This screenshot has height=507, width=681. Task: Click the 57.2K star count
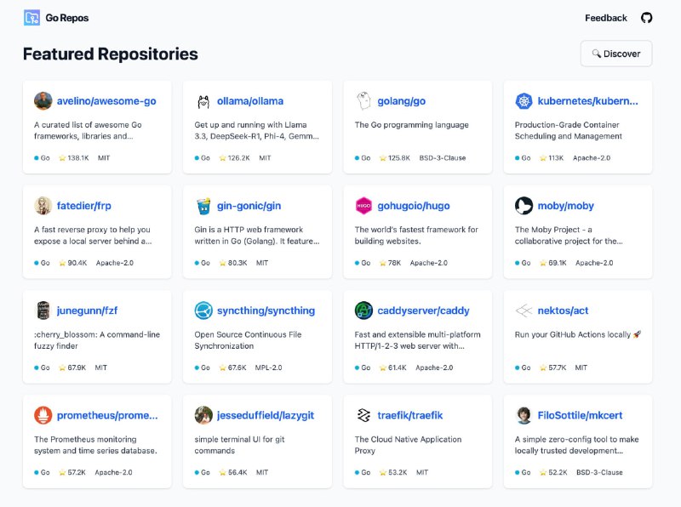[77, 472]
